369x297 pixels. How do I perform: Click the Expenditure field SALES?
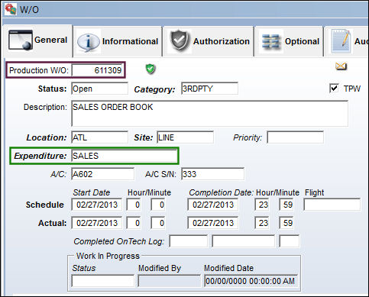pyautogui.click(x=125, y=156)
